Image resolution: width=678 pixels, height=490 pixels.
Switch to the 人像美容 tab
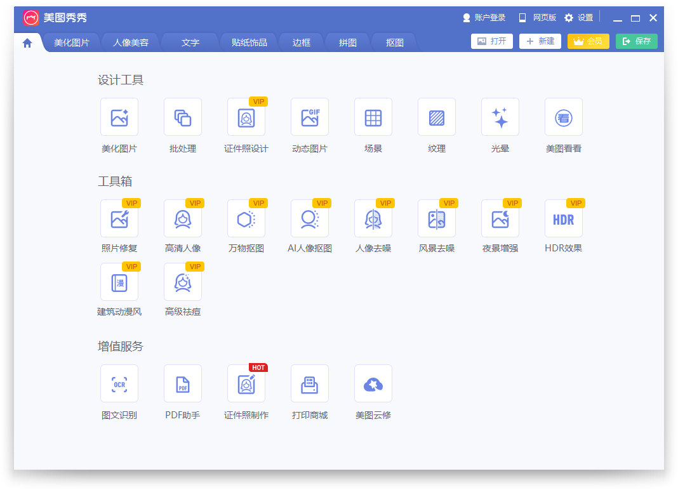[x=131, y=43]
